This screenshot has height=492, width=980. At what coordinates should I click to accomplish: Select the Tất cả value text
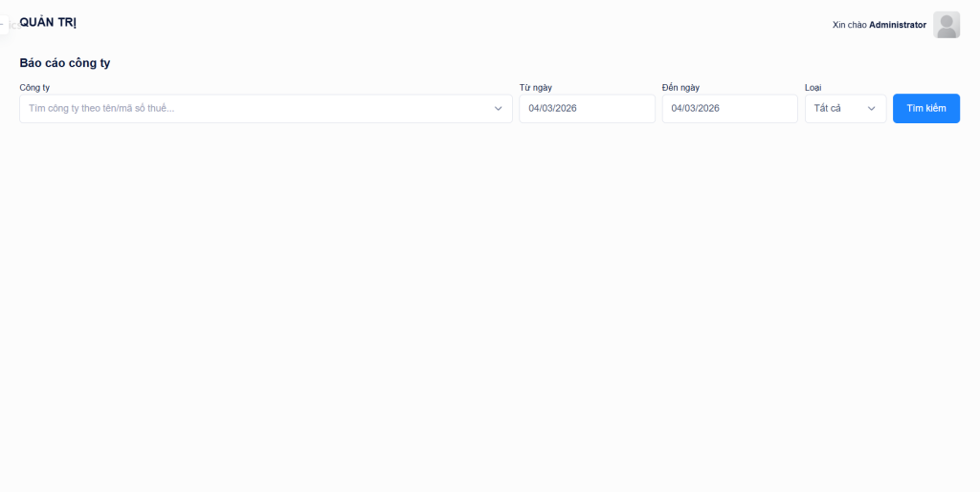tap(827, 109)
